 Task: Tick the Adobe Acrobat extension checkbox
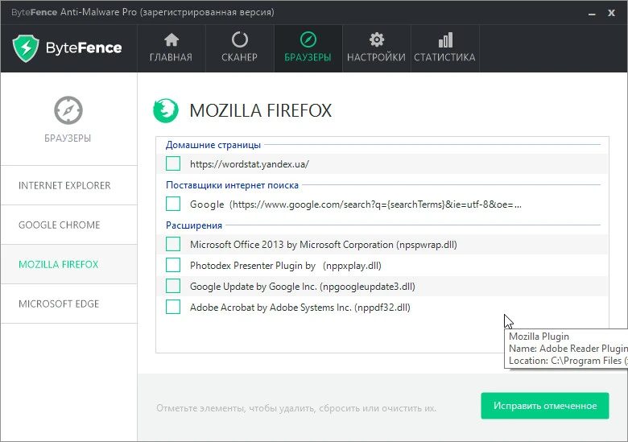173,307
